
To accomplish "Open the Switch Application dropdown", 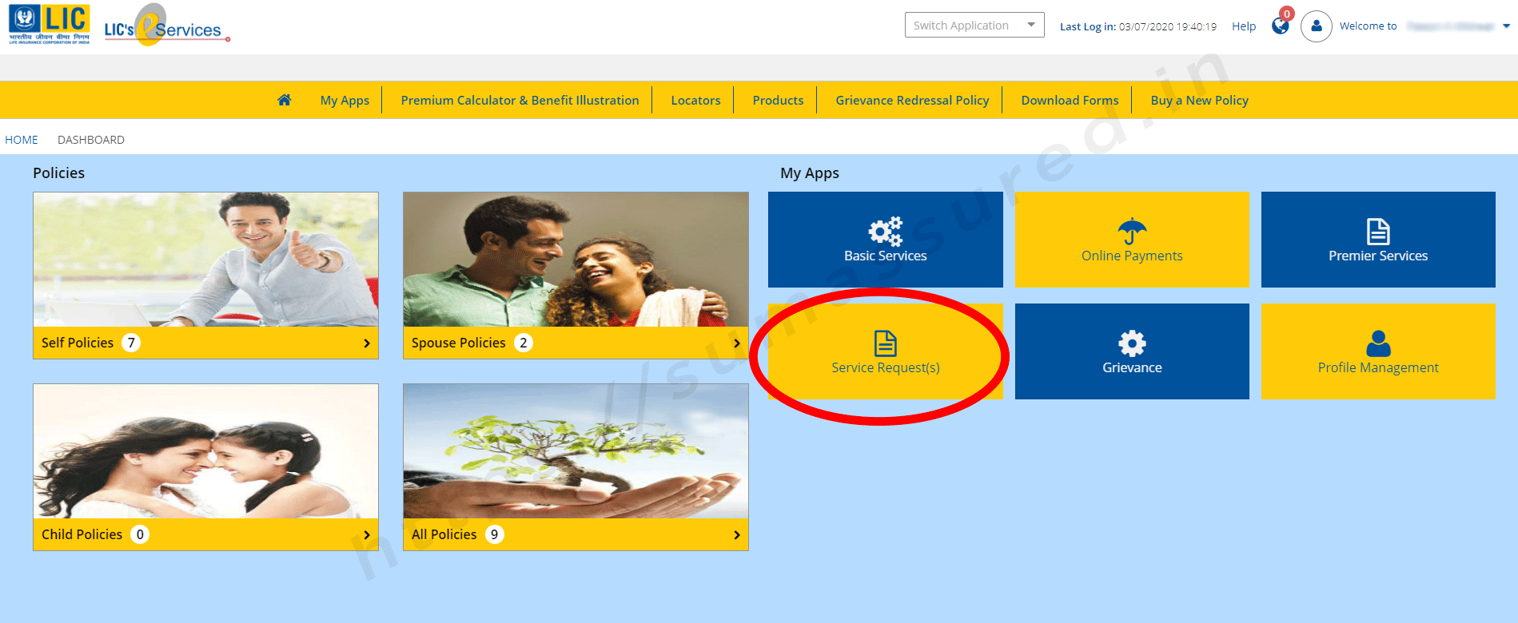I will (x=974, y=25).
